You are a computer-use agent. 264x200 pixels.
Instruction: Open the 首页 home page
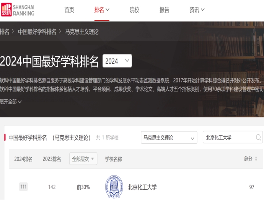coord(69,10)
